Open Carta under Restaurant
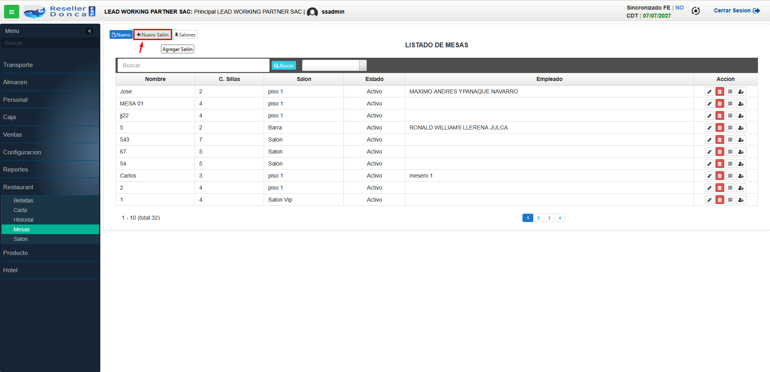Screen dimensions: 770x372 point(50,210)
